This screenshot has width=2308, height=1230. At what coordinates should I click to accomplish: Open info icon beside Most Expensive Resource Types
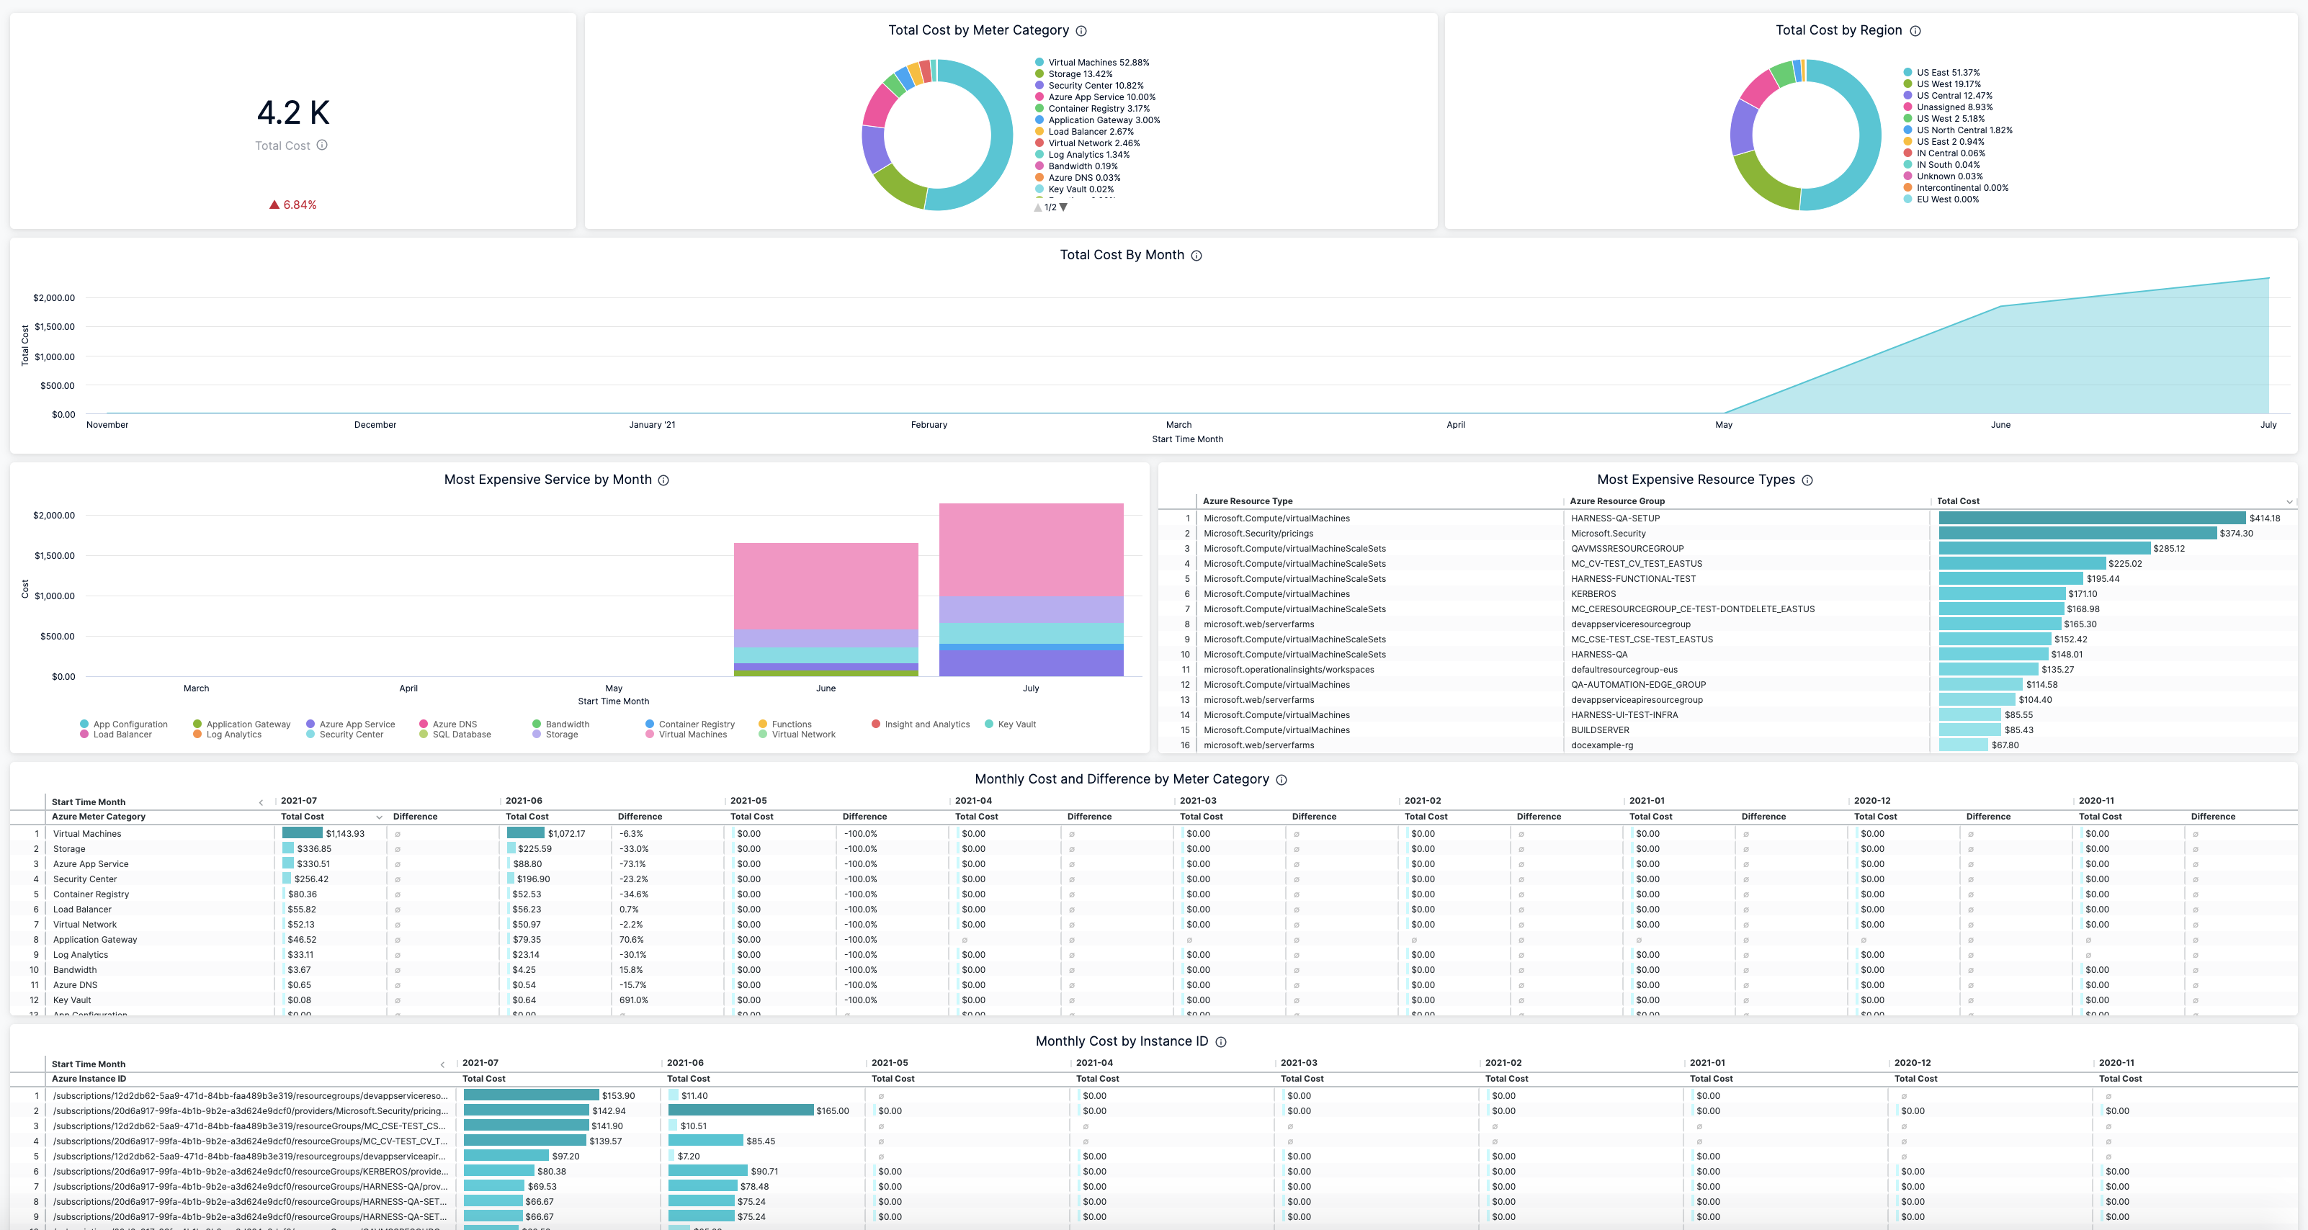click(1807, 480)
